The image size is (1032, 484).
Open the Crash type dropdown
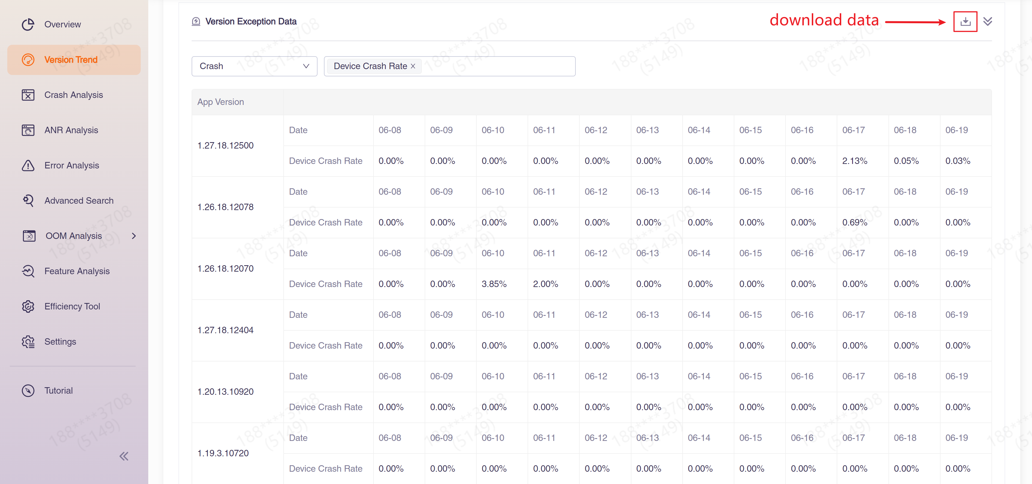pos(254,66)
